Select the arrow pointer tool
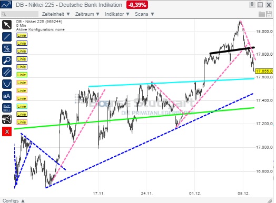Viewport: 276px width, 203px height. point(7,25)
